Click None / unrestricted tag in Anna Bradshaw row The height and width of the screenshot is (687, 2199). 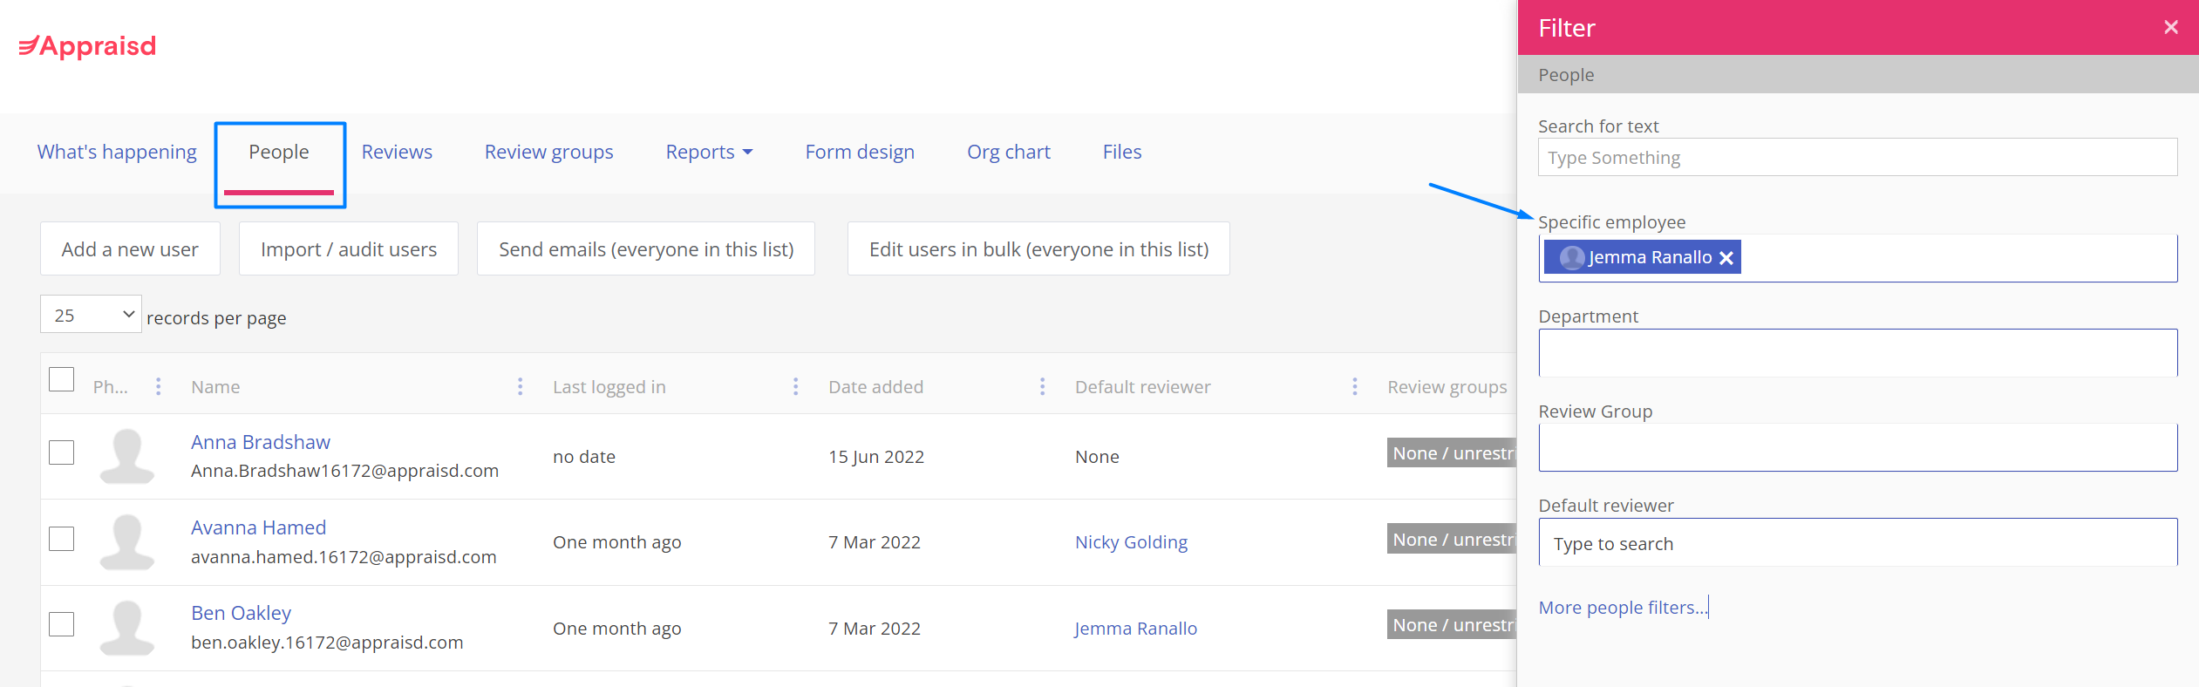[x=1452, y=452]
